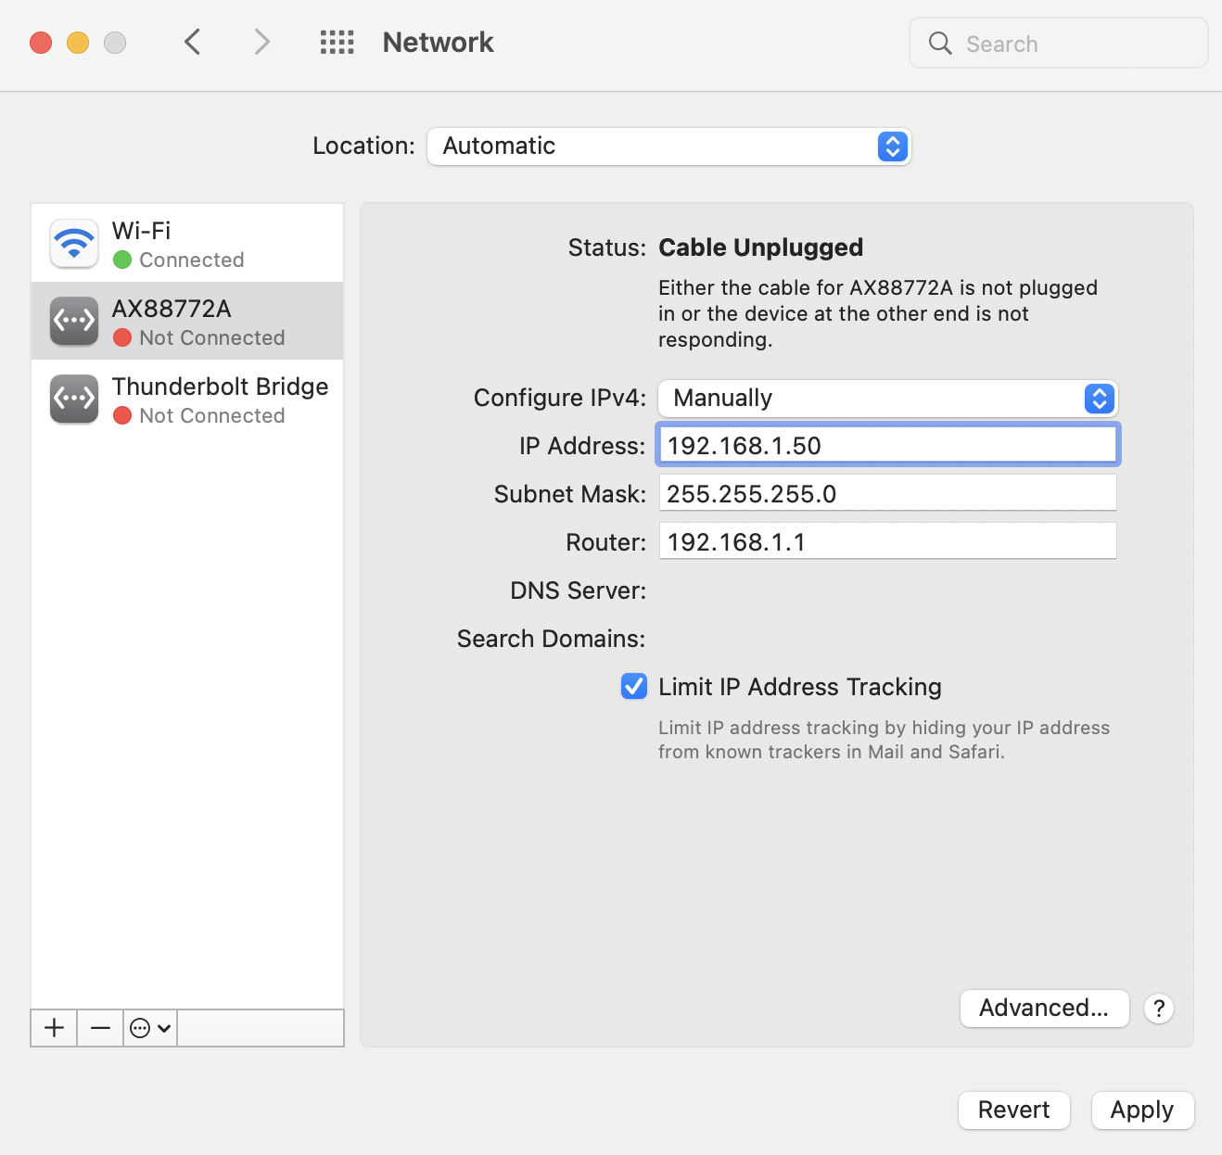Screen dimensions: 1222x1155
Task: Open help with the question mark
Action: 1159,1009
